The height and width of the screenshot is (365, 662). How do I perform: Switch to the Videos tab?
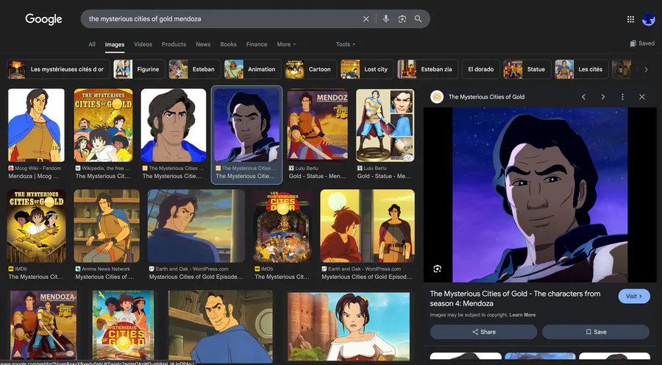click(x=143, y=44)
